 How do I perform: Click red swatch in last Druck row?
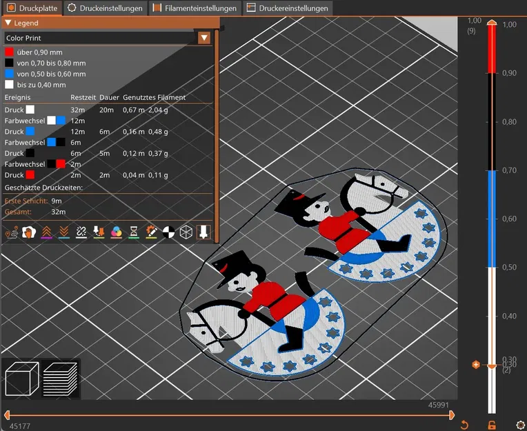tap(30, 174)
